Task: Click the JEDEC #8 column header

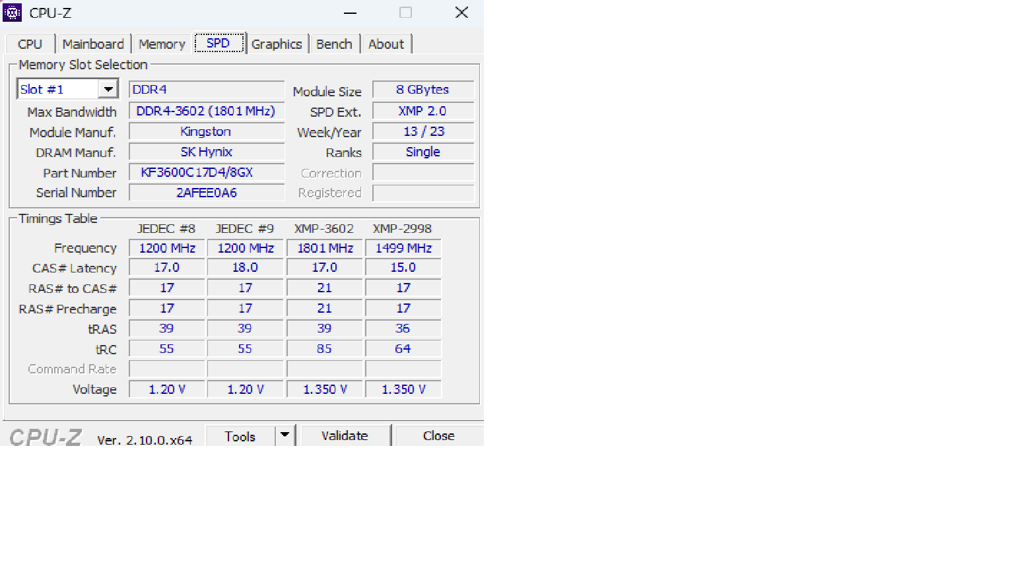Action: click(x=166, y=229)
